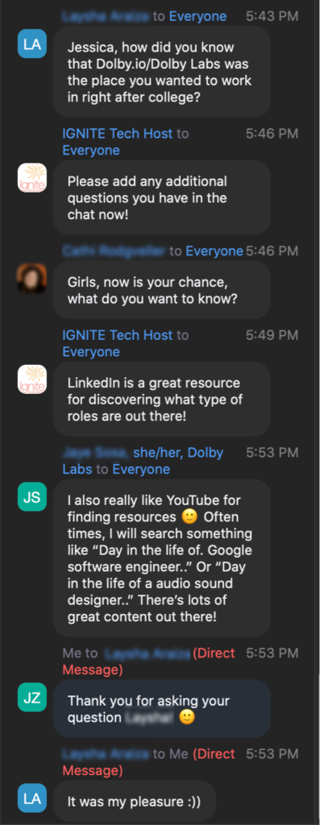The image size is (320, 825).
Task: Select the 'Please add any additional questions' message
Action: [x=161, y=198]
